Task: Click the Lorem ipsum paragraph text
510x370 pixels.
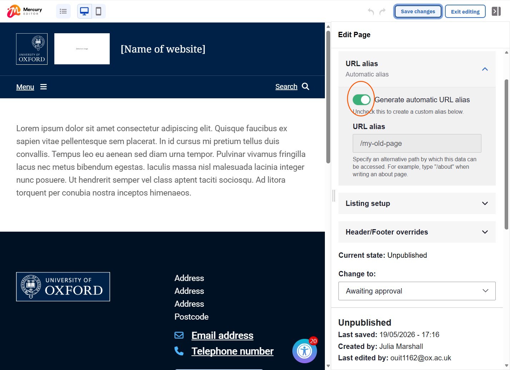Action: pos(161,161)
